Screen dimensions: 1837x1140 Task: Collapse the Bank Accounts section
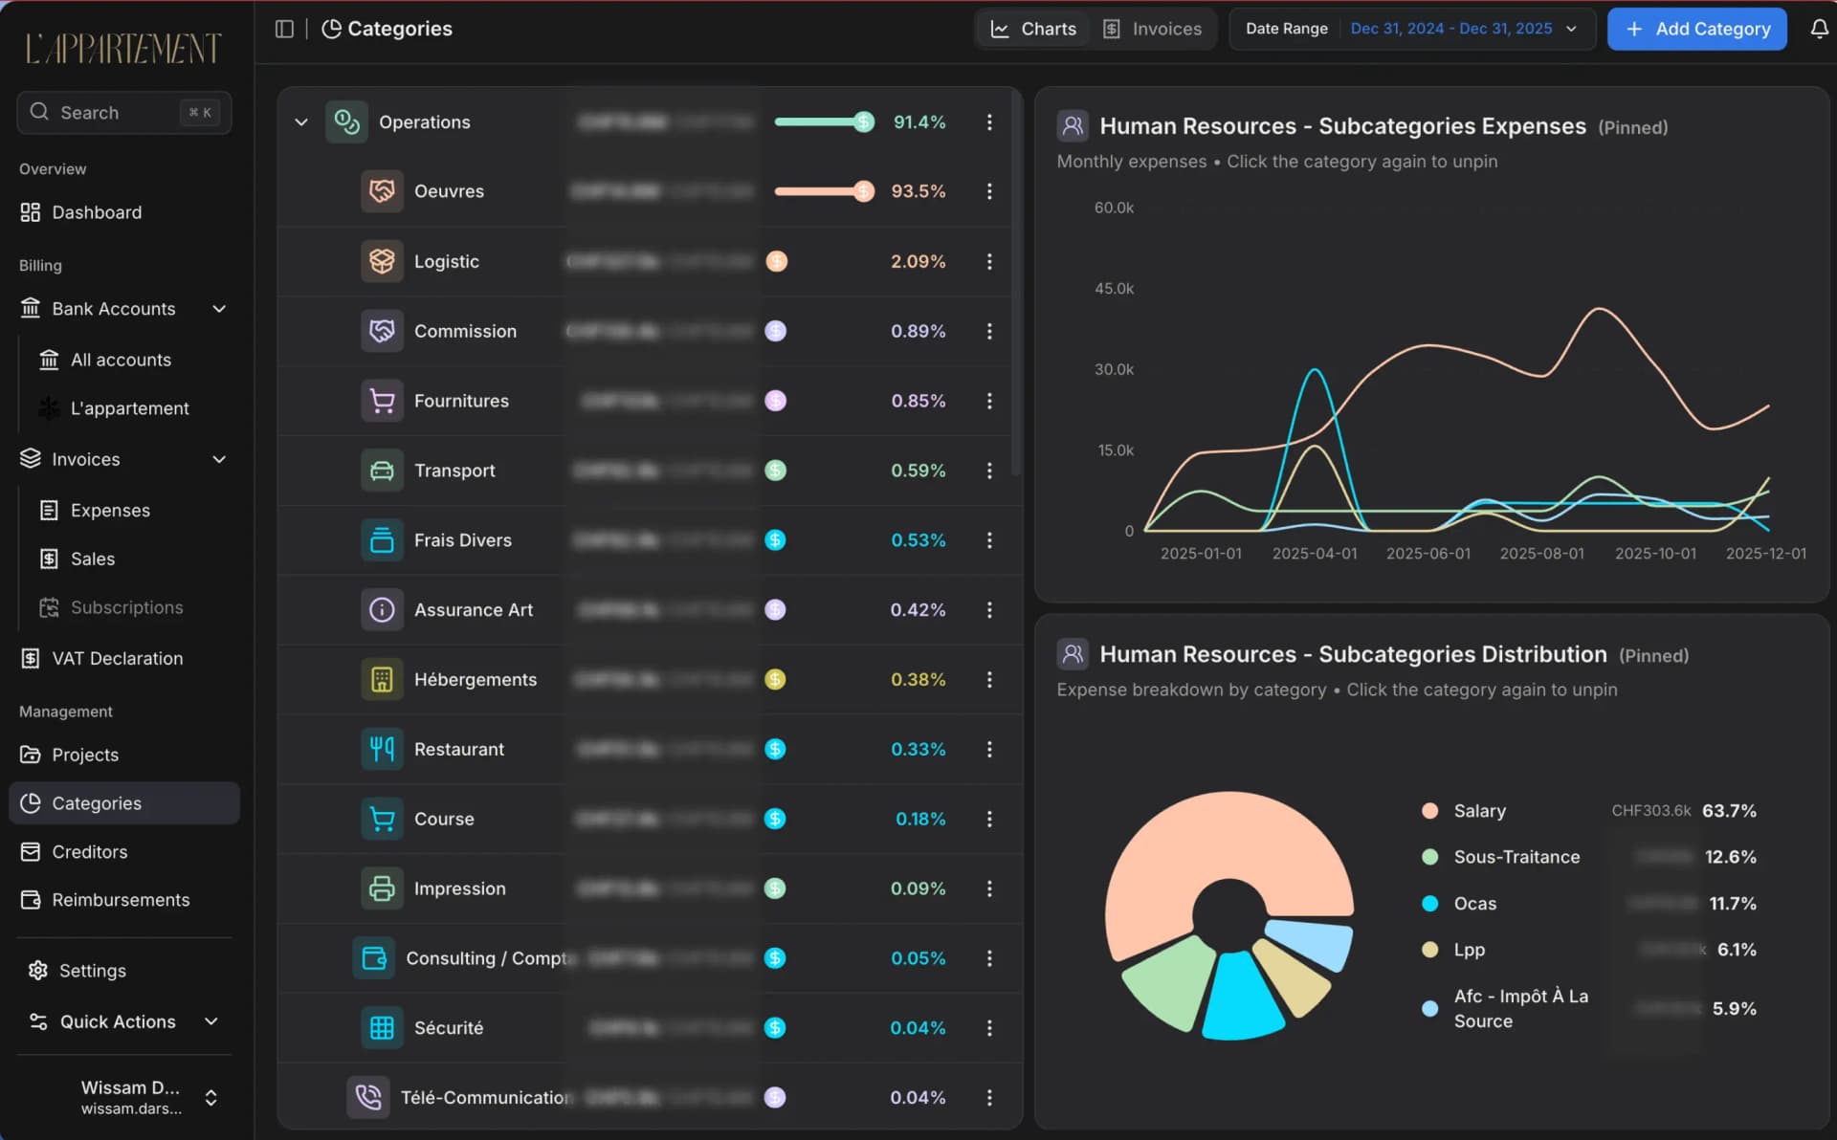(219, 309)
